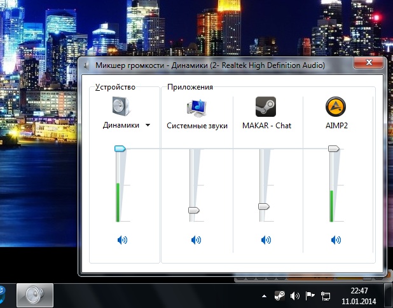Mute the AIMP2 application
Viewport: 393px width, 308px height.
(x=336, y=240)
